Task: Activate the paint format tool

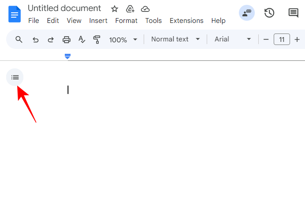Action: [x=97, y=40]
